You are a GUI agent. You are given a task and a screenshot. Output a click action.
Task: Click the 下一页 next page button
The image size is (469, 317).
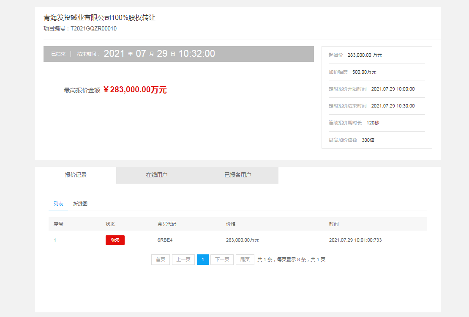click(222, 259)
